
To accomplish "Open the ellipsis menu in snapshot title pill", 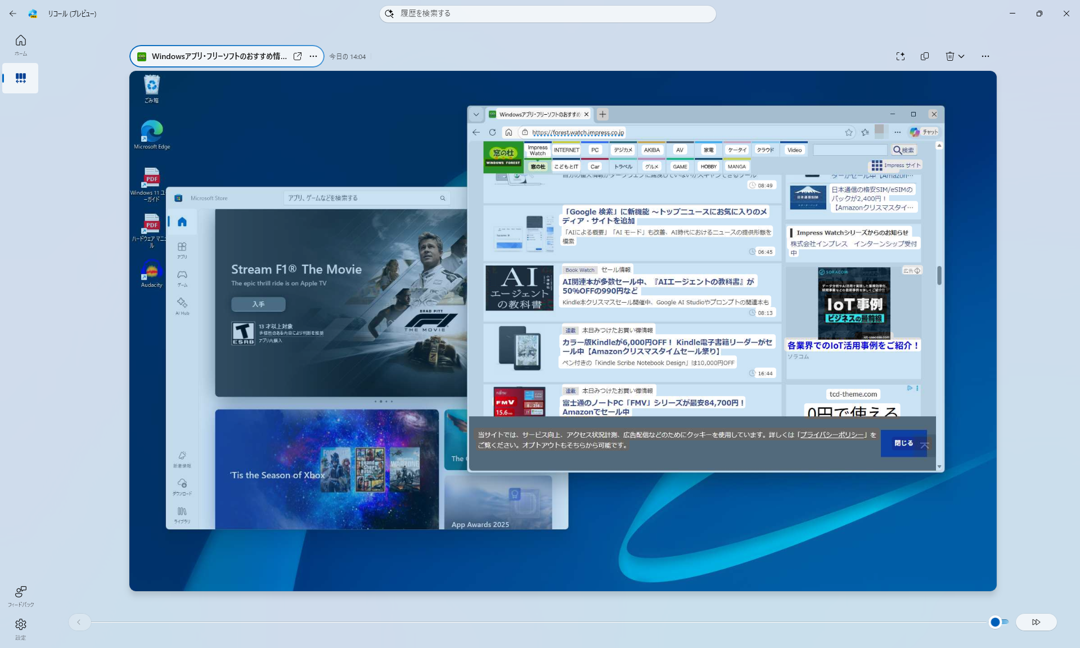I will click(x=313, y=56).
